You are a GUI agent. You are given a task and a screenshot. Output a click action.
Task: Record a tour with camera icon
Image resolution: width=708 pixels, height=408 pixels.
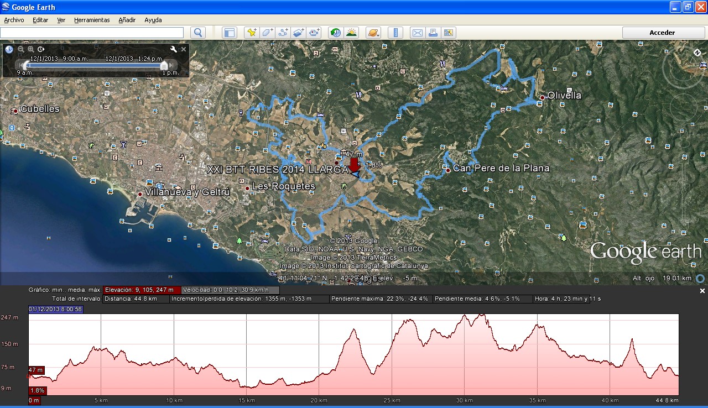[x=315, y=33]
